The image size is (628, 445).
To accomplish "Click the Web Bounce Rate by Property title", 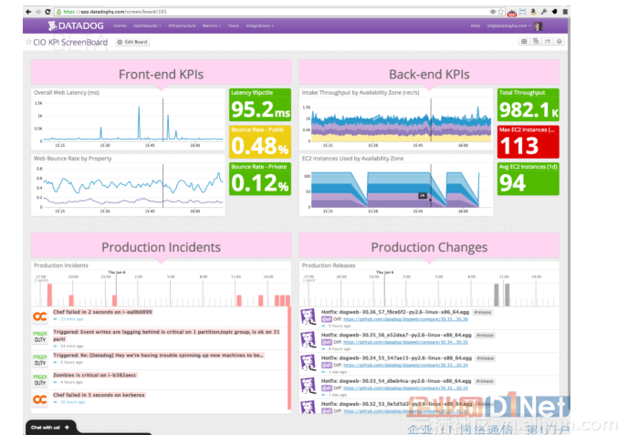I will [72, 159].
